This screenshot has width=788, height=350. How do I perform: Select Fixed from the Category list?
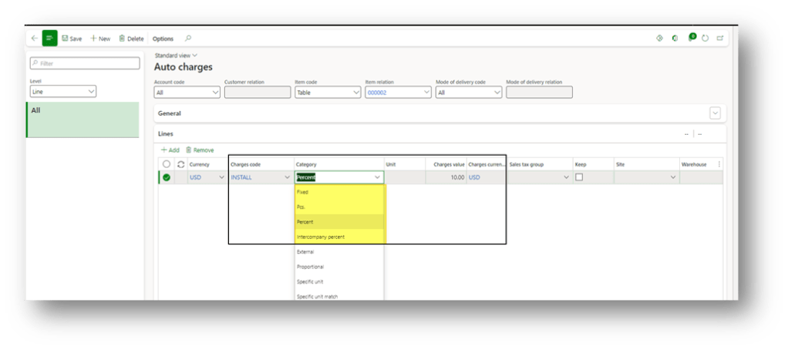coord(303,192)
